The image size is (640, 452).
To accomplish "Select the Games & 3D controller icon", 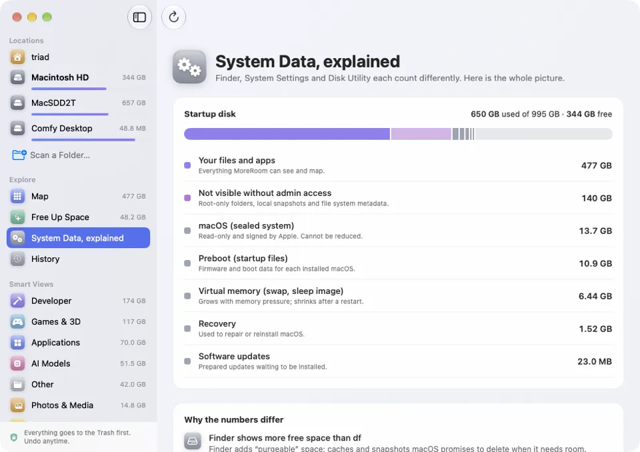I will click(x=17, y=322).
